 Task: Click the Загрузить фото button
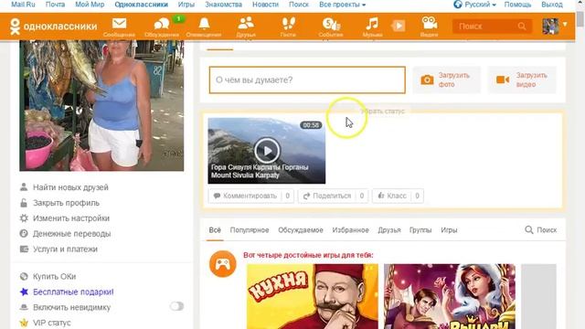pos(447,80)
